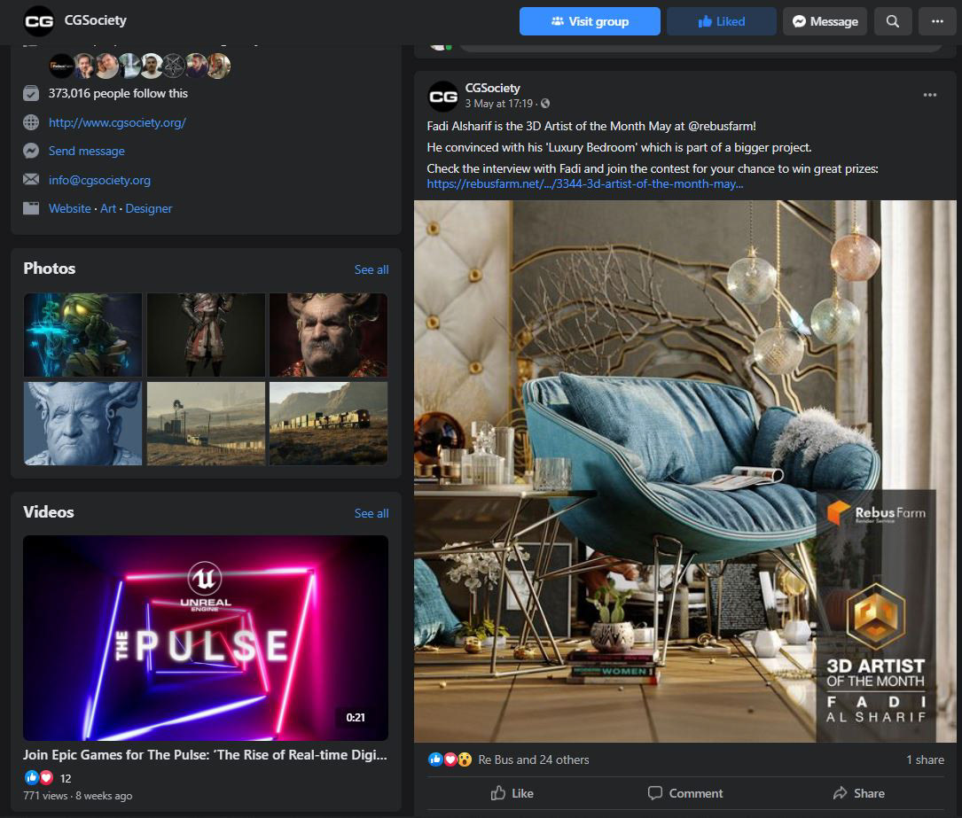Open the armored warrior figure photo
This screenshot has height=818, width=962.
click(206, 335)
